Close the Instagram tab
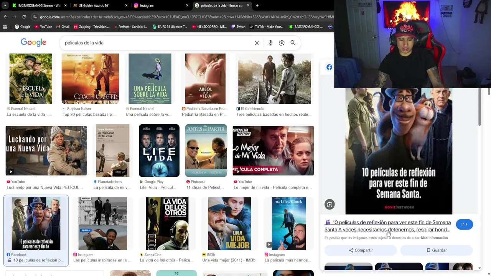Image resolution: width=491 pixels, height=276 pixels. 187,5
